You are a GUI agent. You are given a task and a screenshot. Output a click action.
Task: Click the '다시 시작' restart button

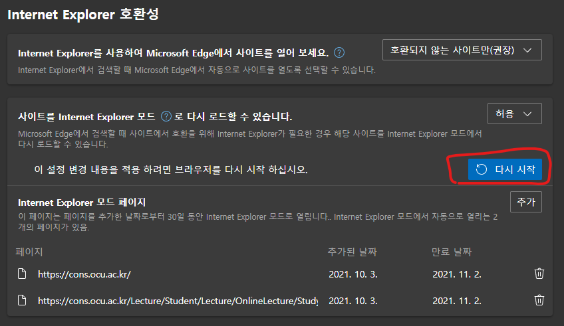point(505,169)
